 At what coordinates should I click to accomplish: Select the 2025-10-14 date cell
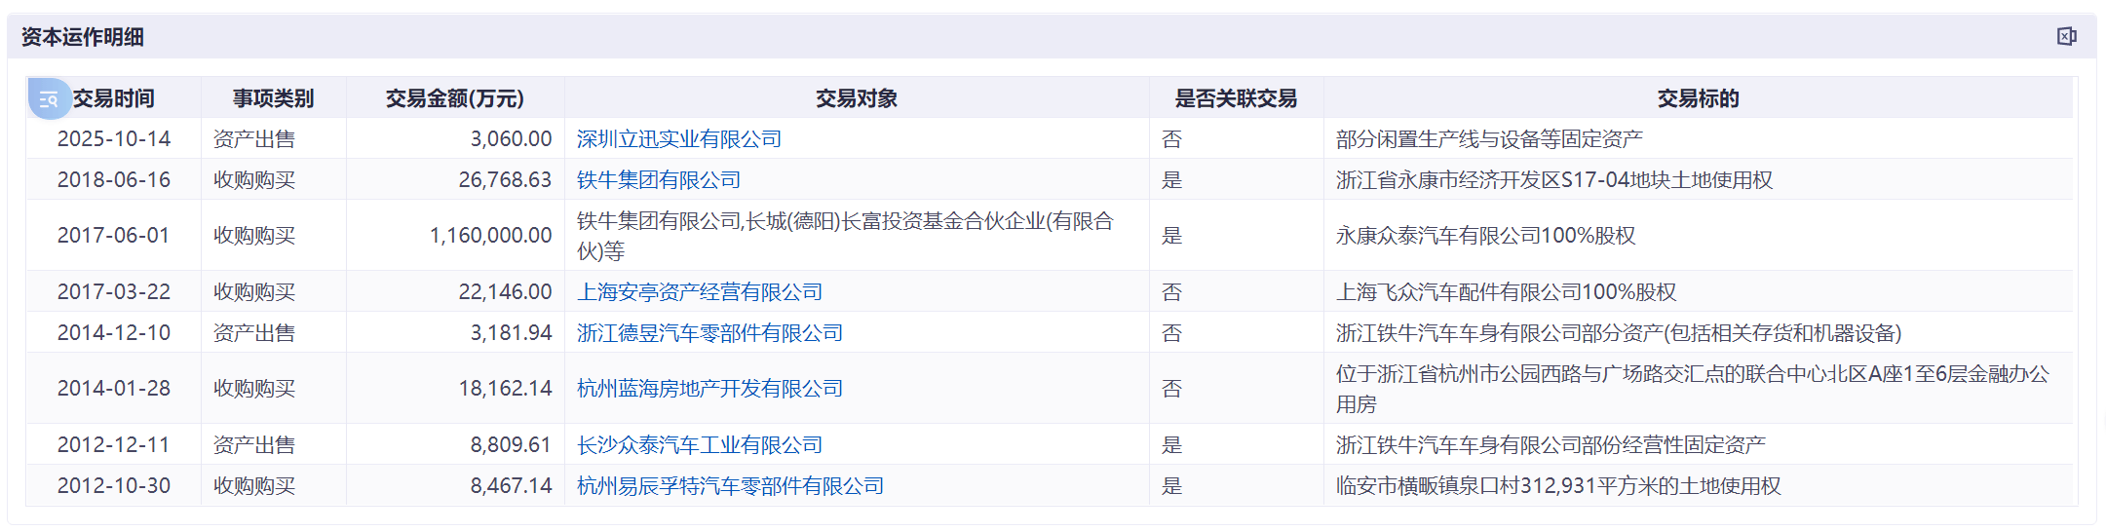[114, 139]
